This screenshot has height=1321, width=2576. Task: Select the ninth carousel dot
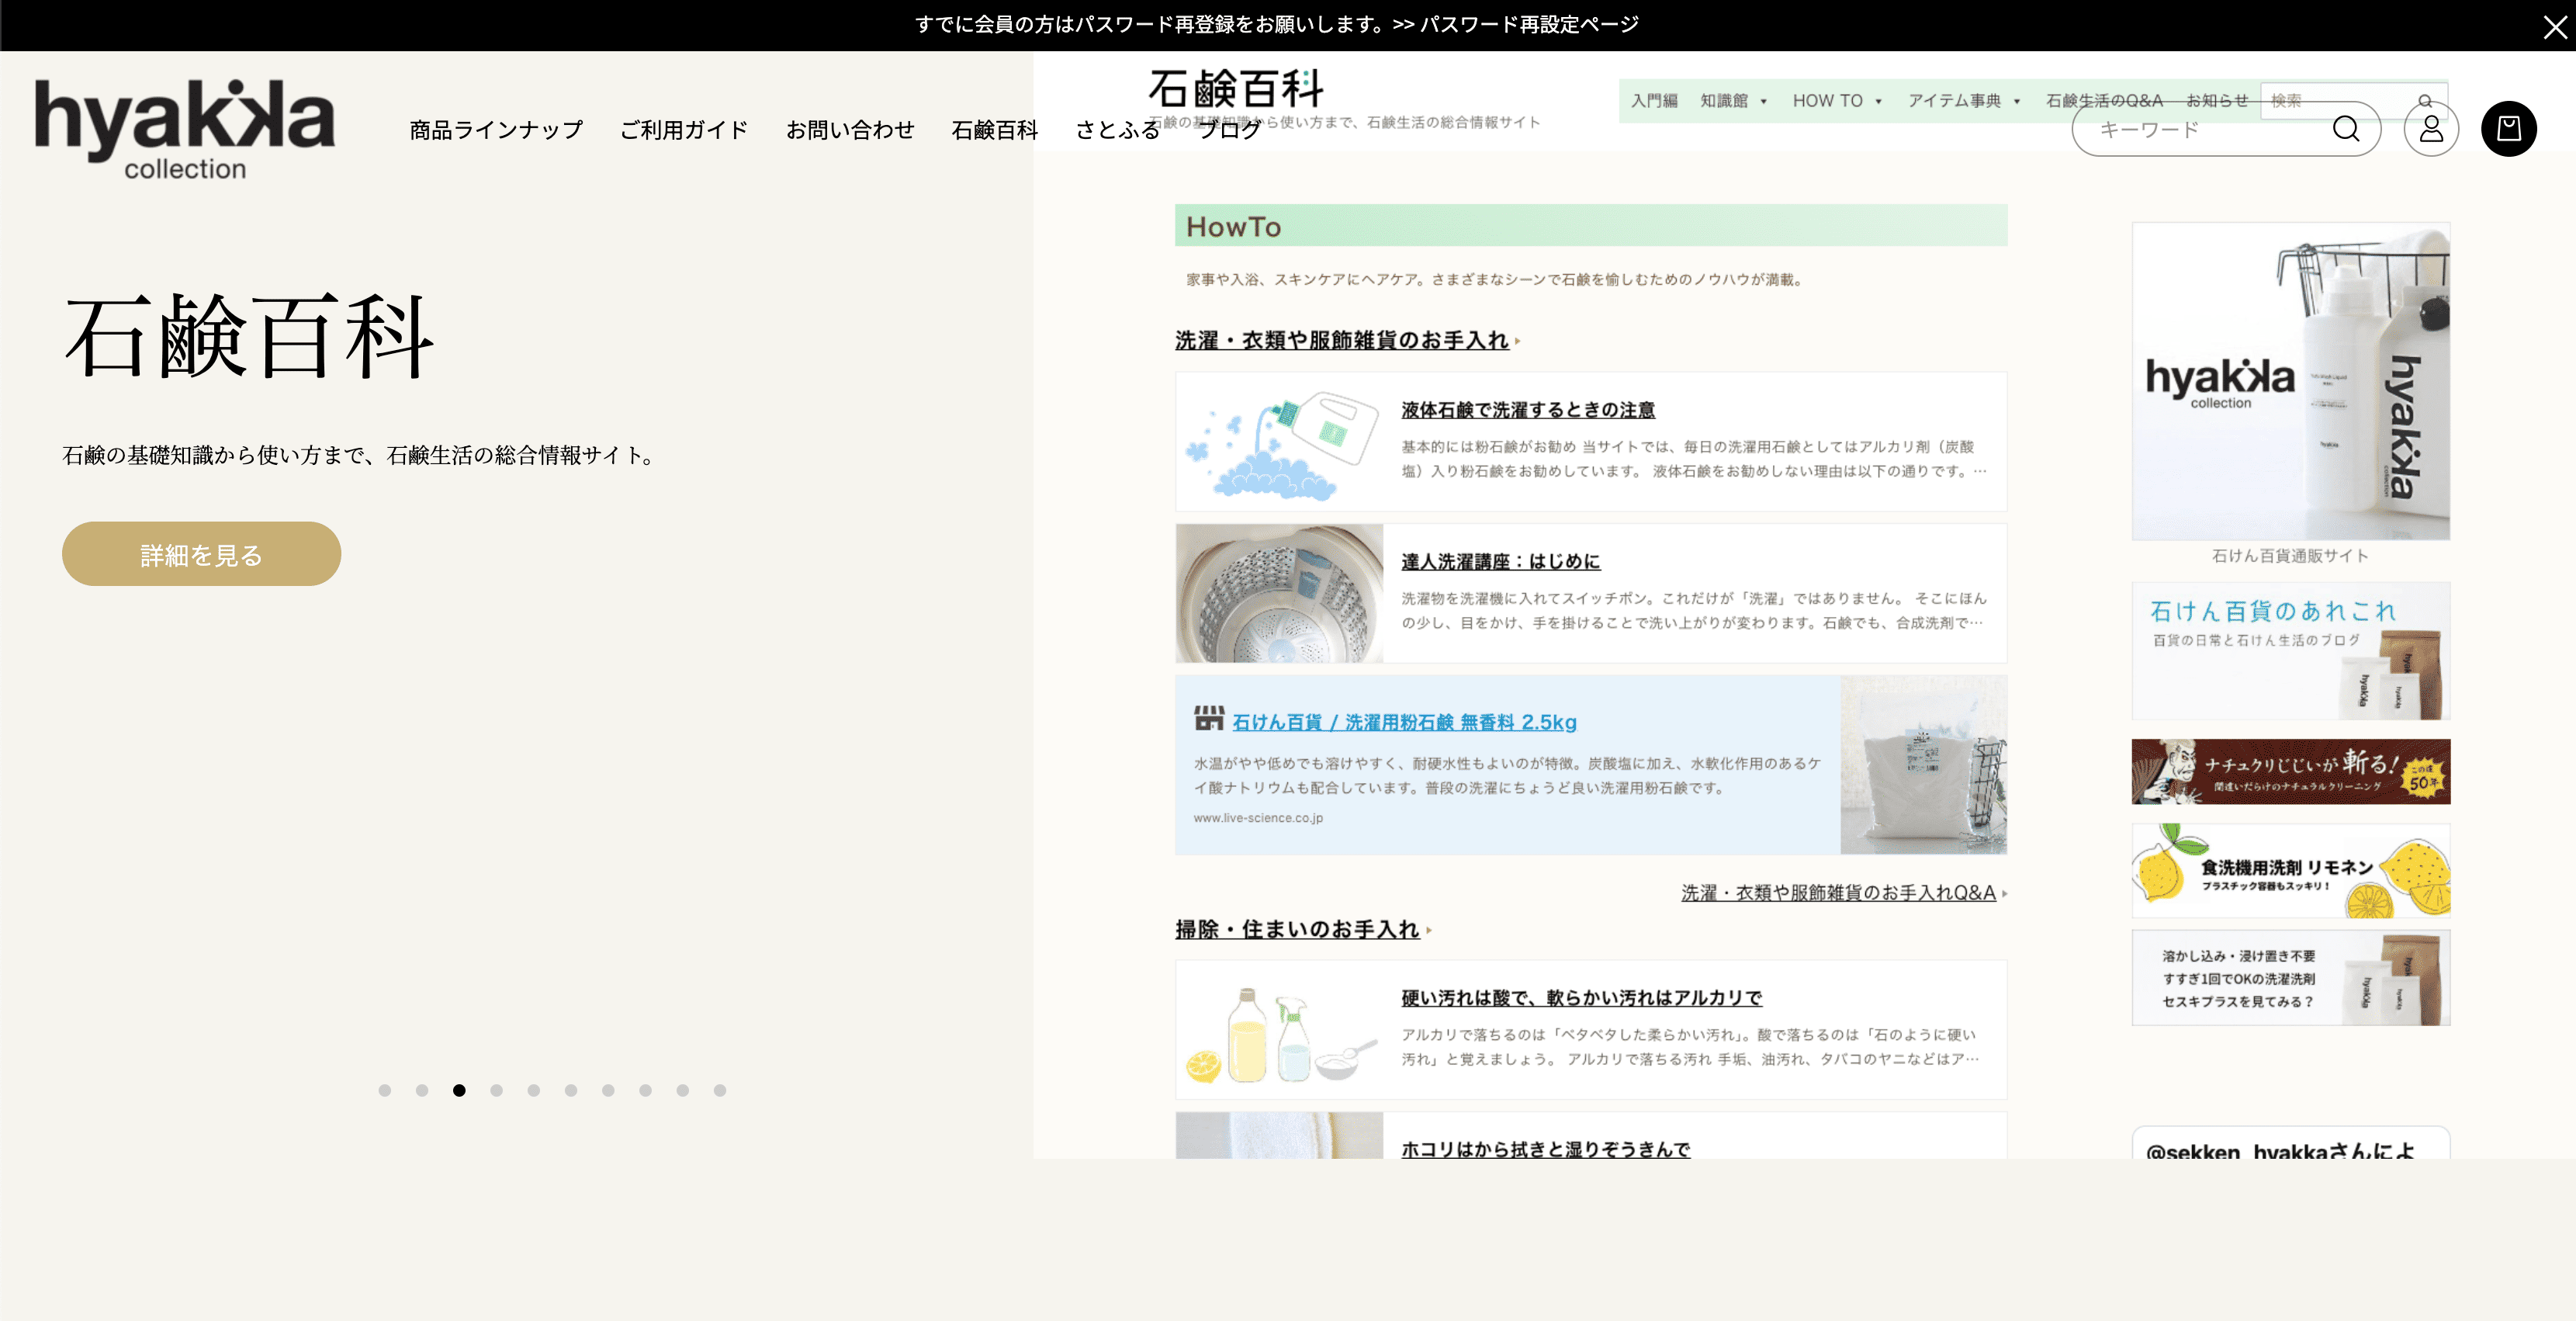(x=683, y=1090)
